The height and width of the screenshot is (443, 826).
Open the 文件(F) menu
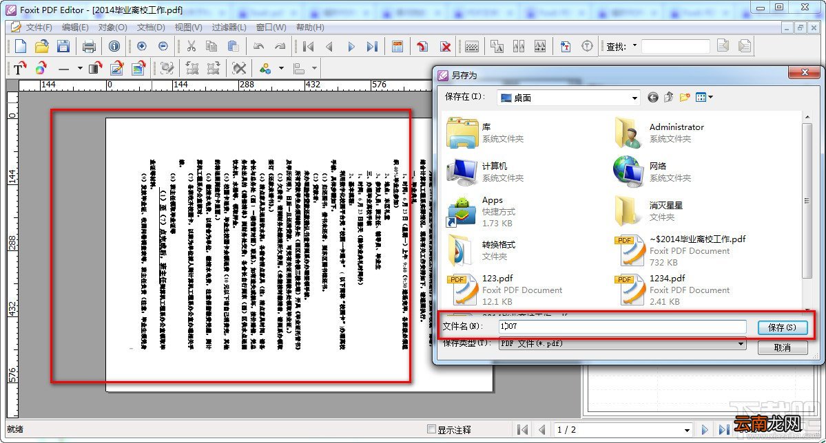tap(39, 28)
